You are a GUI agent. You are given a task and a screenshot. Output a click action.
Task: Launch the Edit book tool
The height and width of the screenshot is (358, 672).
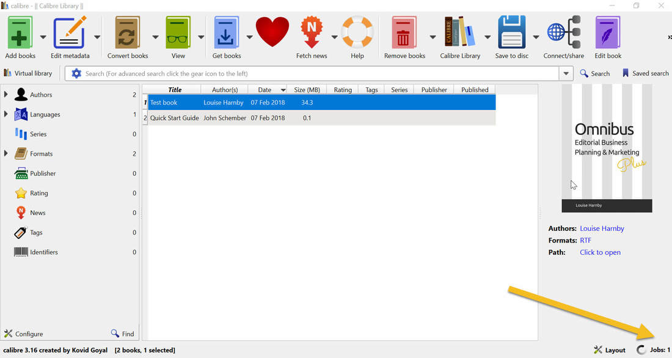pos(607,34)
